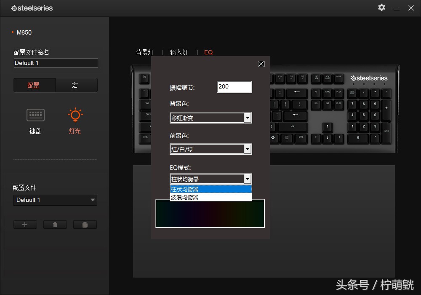Select the 灯光 (lighting) bulb icon
This screenshot has height=295, width=421.
[75, 115]
